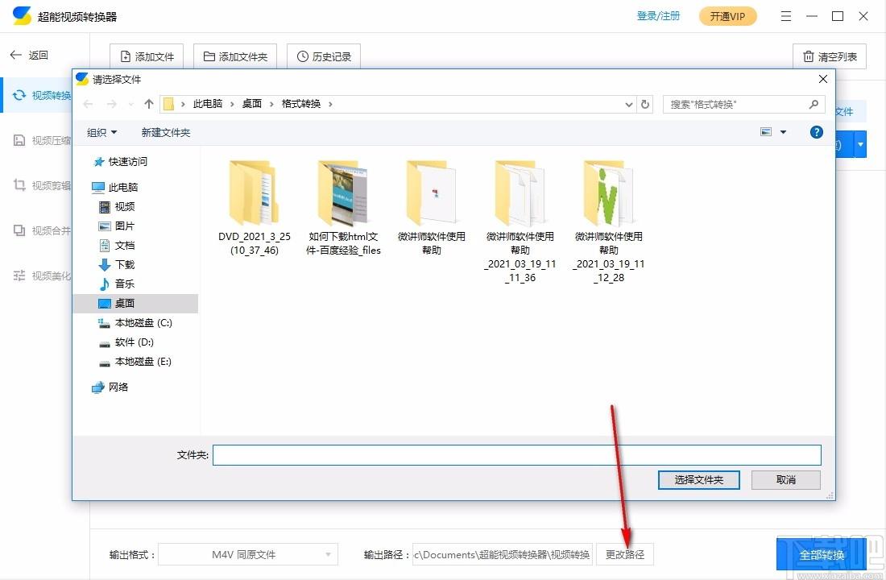Image resolution: width=886 pixels, height=580 pixels.
Task: Select 视频 in the navigation tree
Action: point(118,206)
